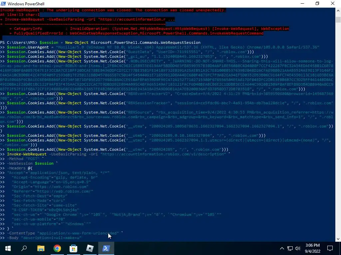Launch Google Chrome from taskbar
Image resolution: width=341 pixels, height=255 pixels.
coord(57,248)
